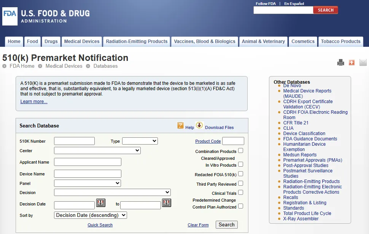Screen dimensions: 369x234
Task: Open Product Code link
Action: click(x=208, y=141)
